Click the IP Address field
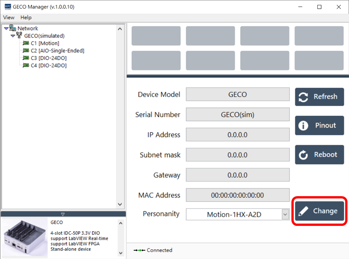The height and width of the screenshot is (259, 349). (x=238, y=135)
